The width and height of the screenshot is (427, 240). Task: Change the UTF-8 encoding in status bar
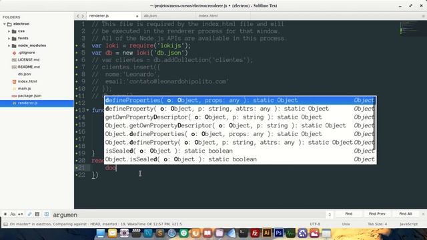point(315,224)
